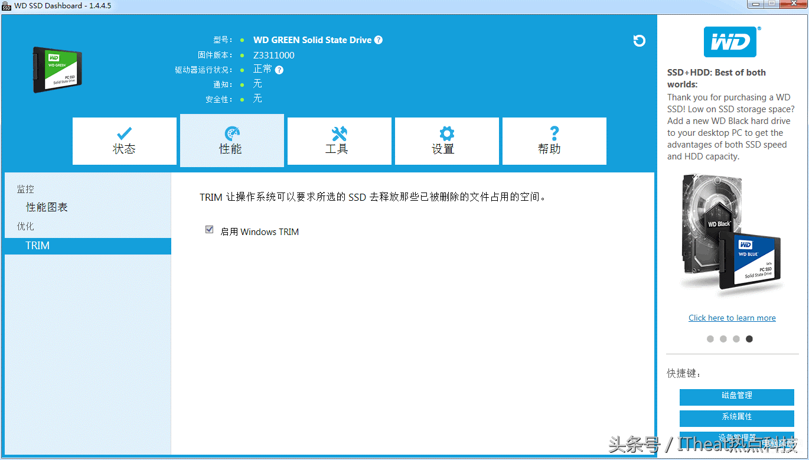
Task: Open the 帮助 tab
Action: pos(554,141)
